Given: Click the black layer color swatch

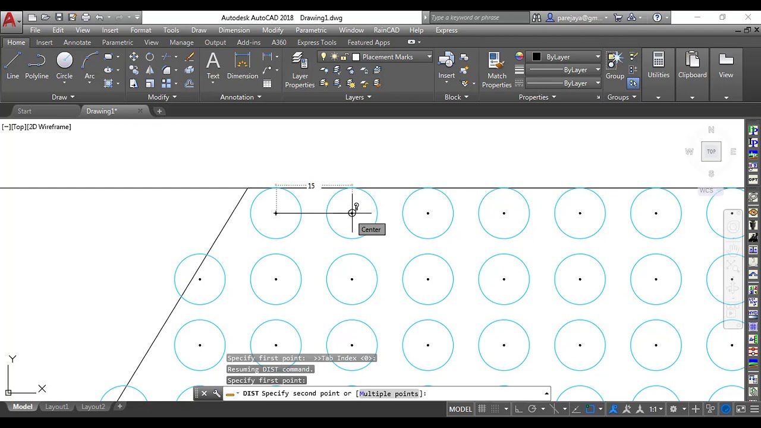Looking at the screenshot, I should [536, 57].
